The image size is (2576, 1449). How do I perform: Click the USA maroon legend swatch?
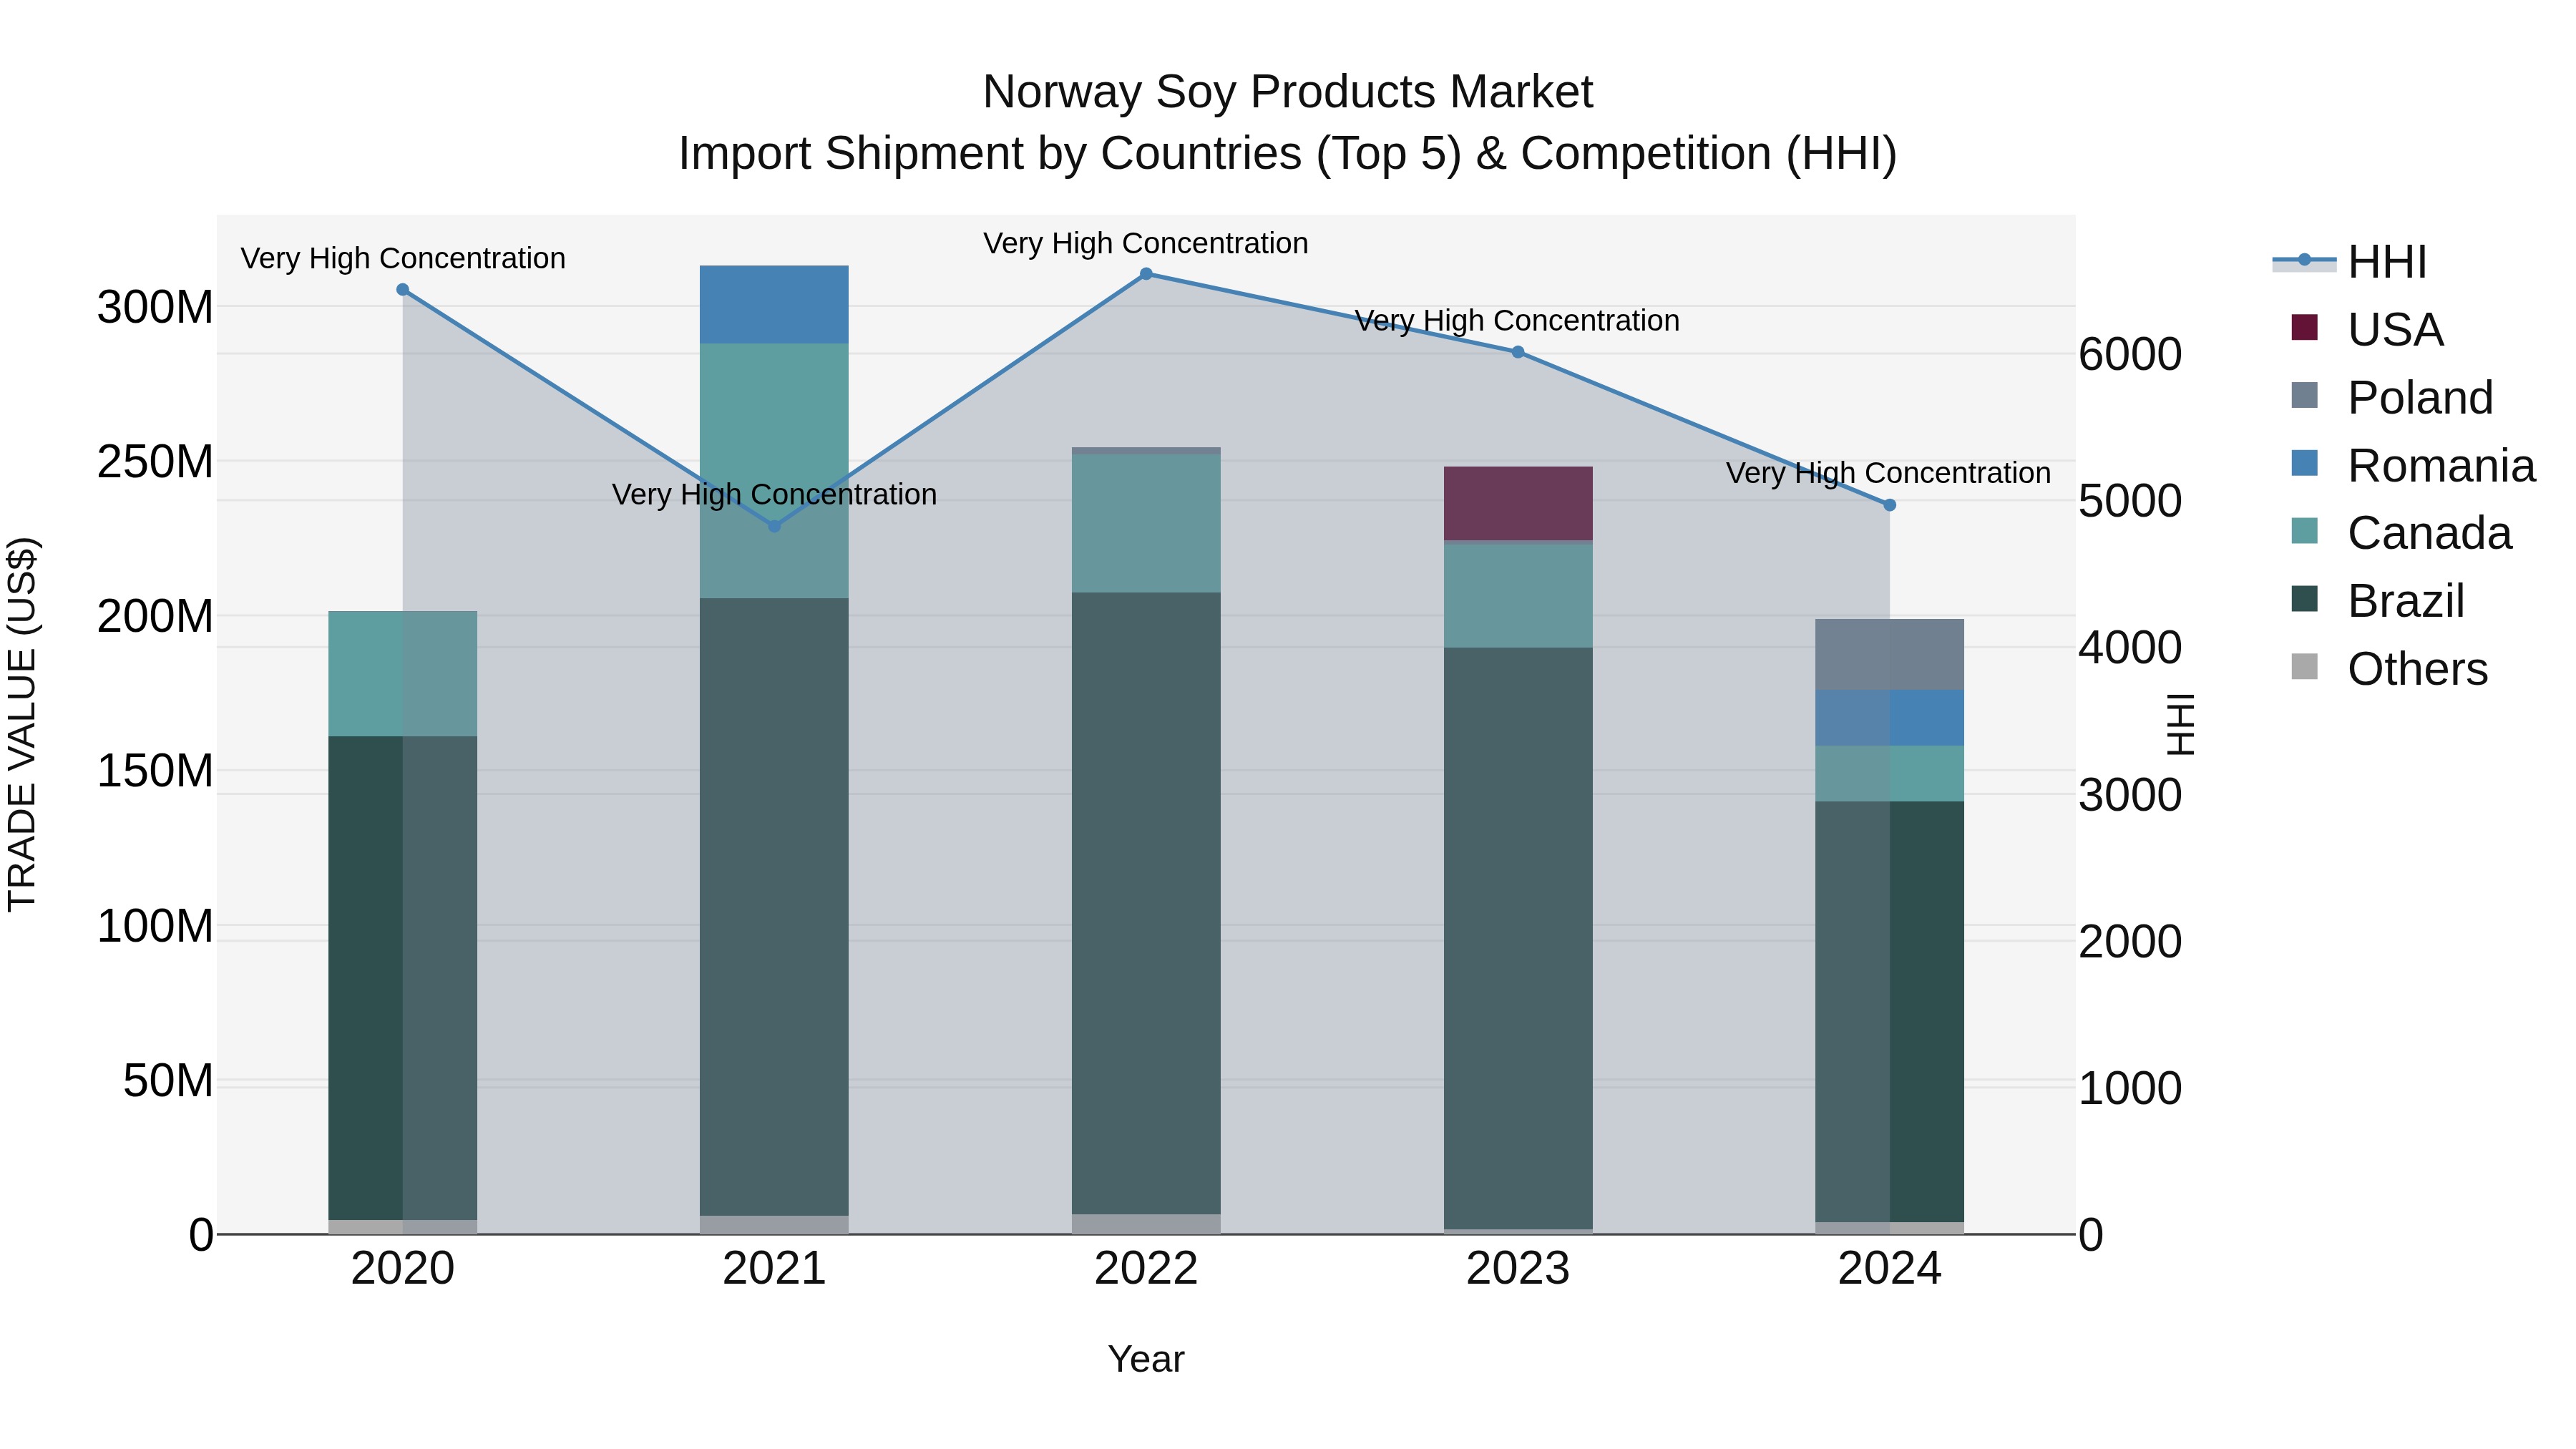point(2304,327)
